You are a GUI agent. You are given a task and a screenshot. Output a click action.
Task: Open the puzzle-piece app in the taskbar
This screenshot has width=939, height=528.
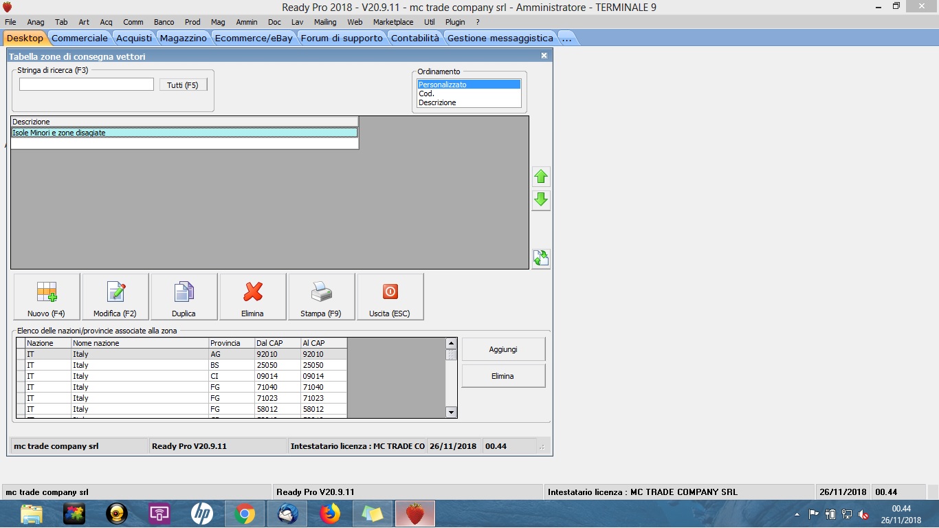pyautogui.click(x=74, y=514)
